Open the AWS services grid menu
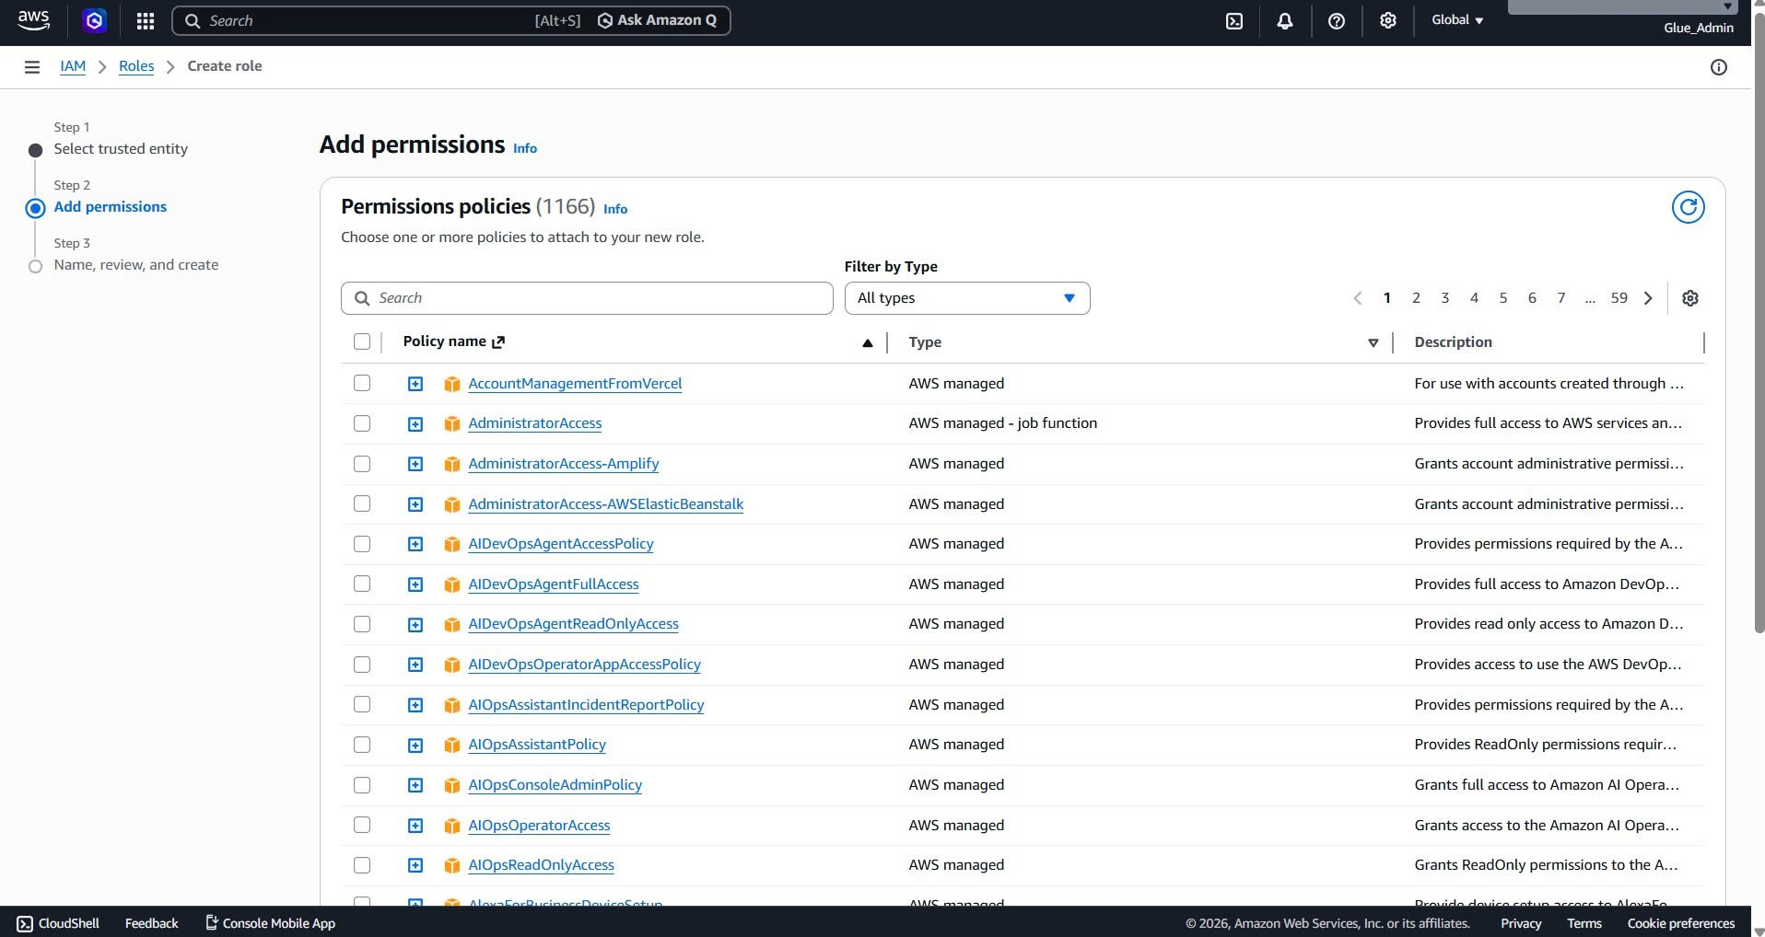Image resolution: width=1765 pixels, height=937 pixels. tap(145, 20)
